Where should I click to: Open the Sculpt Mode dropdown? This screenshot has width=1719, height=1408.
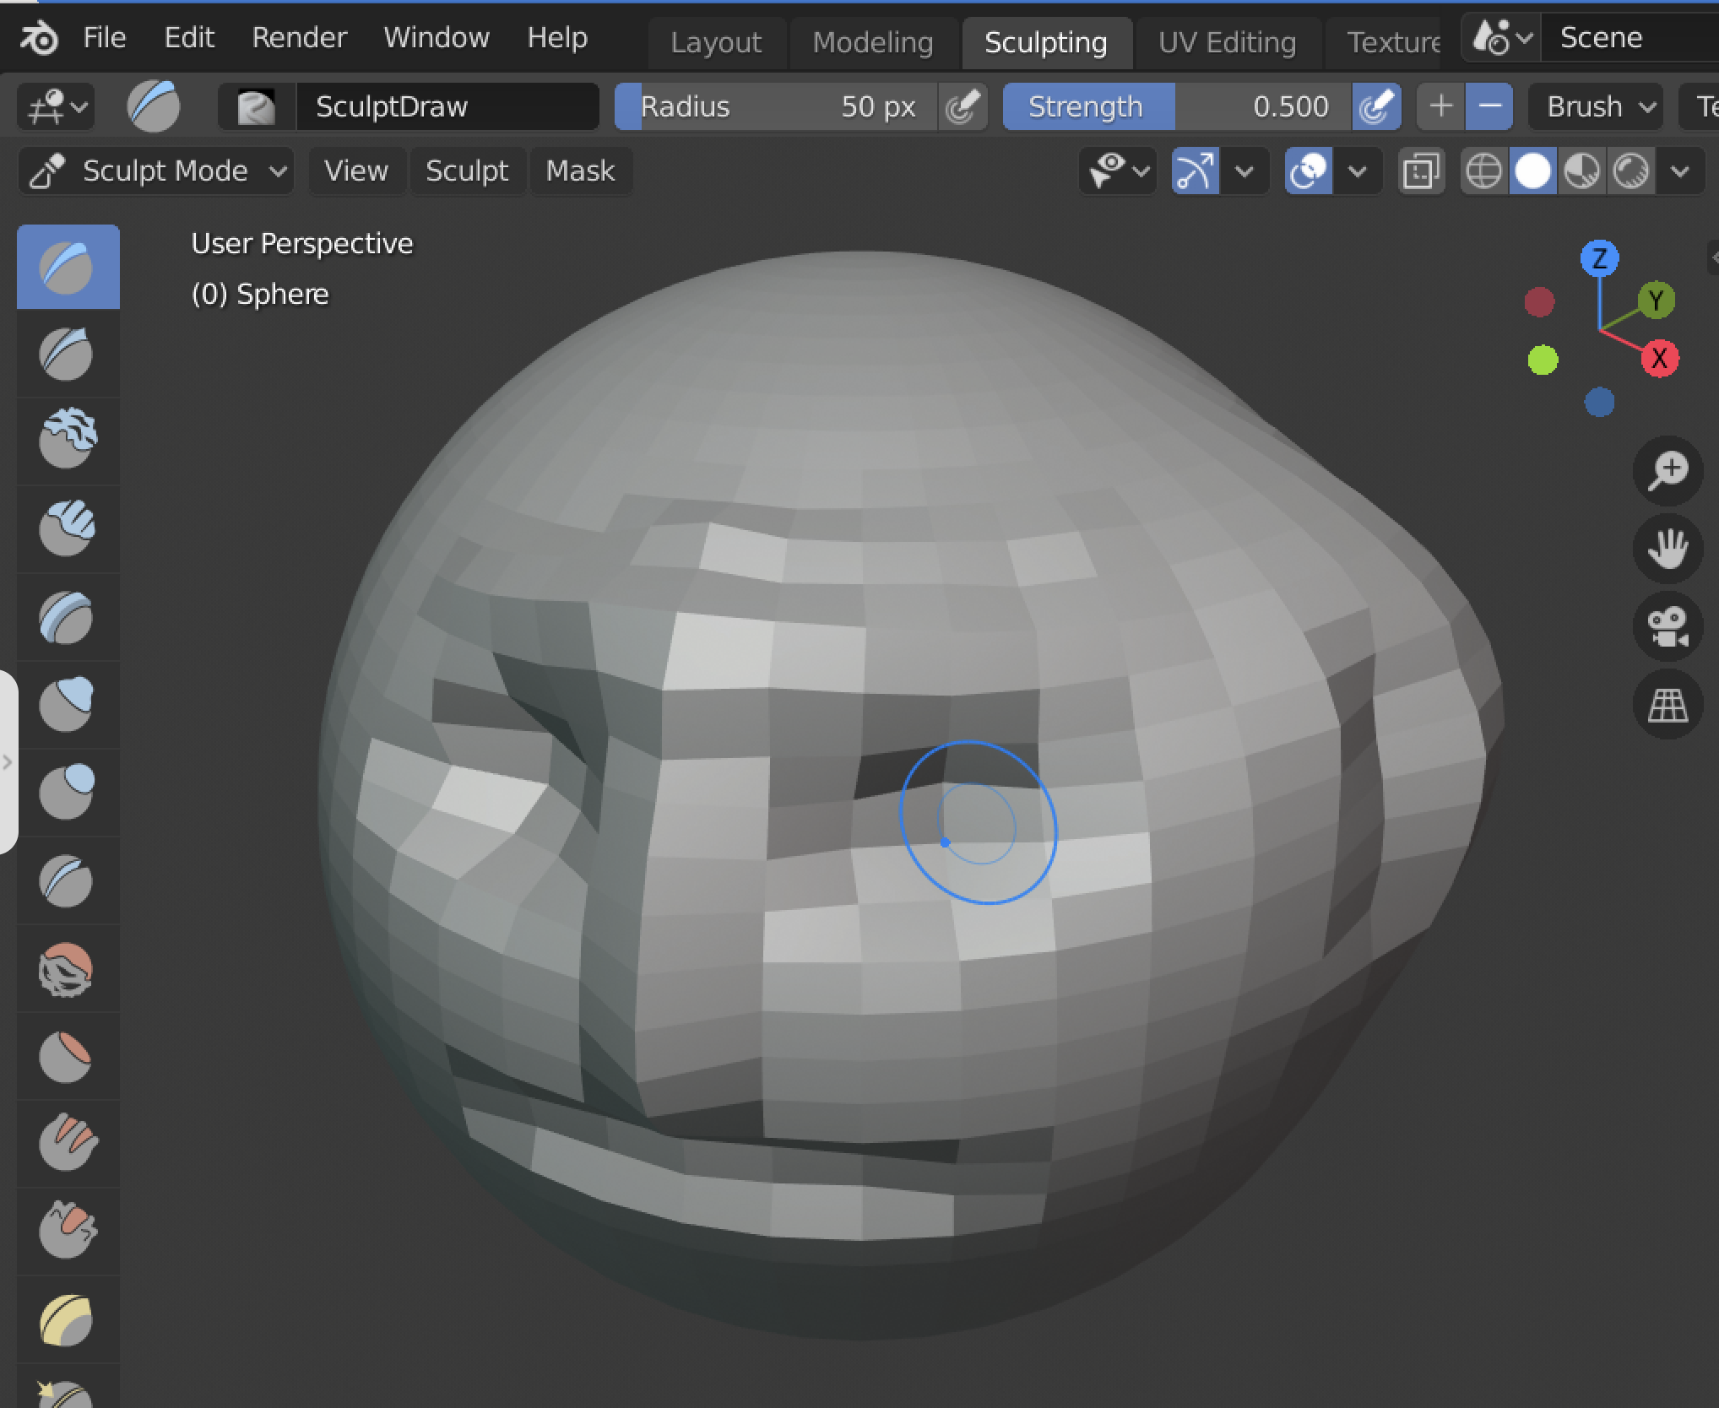[157, 171]
